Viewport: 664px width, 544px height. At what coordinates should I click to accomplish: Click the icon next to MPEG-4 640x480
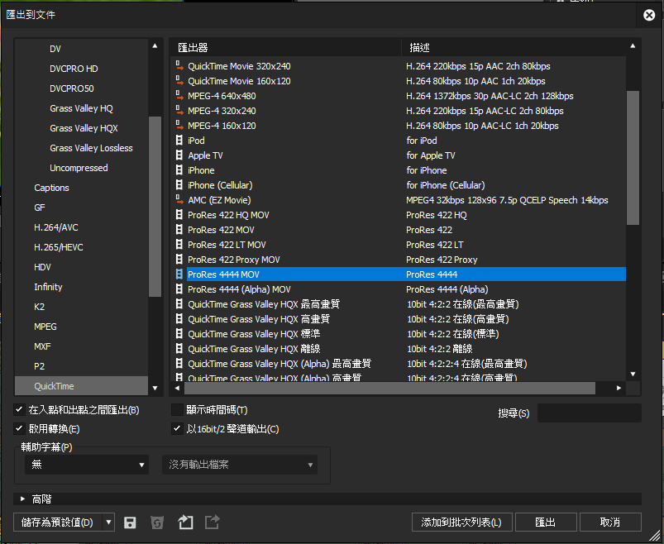point(179,96)
